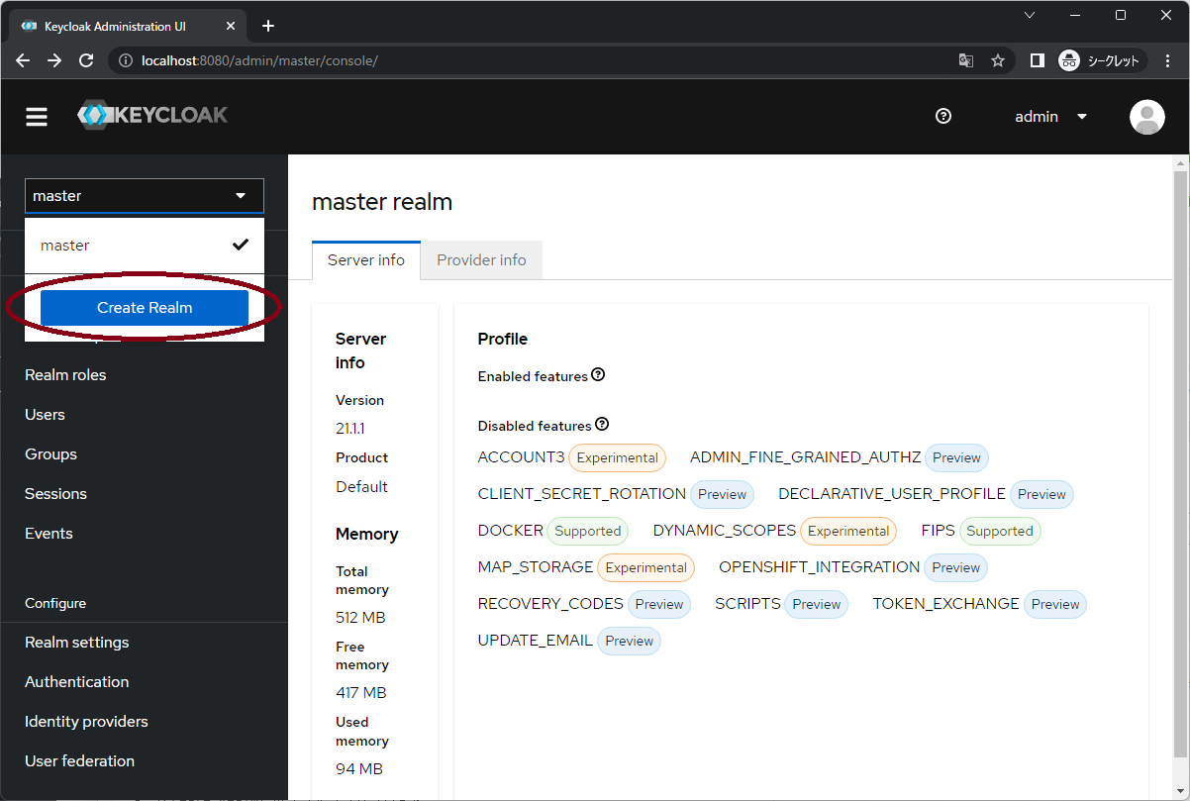Open help tooltip for Disabled features

tap(602, 425)
